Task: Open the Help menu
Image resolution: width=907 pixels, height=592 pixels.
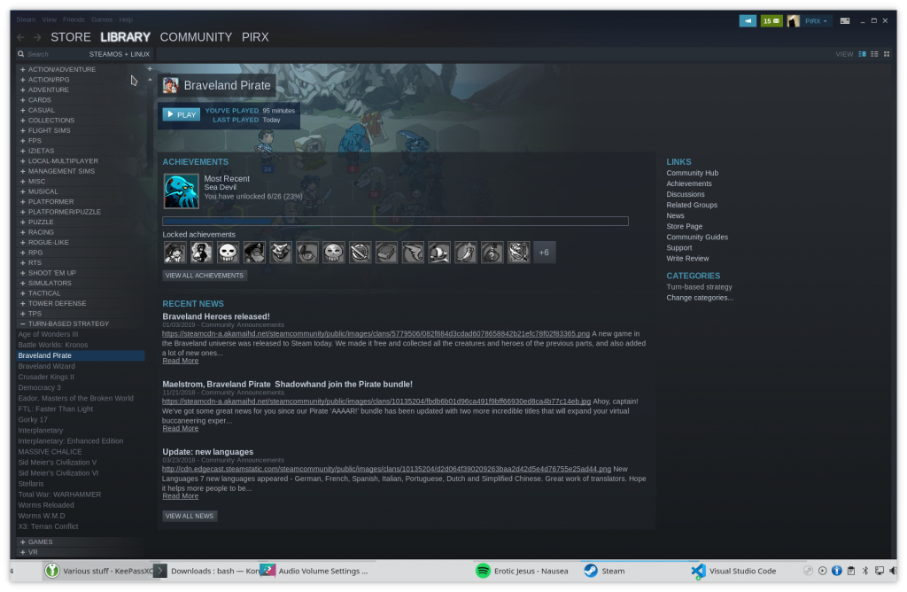Action: 126,19
